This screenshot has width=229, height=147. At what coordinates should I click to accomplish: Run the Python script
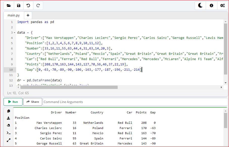coord(13,102)
